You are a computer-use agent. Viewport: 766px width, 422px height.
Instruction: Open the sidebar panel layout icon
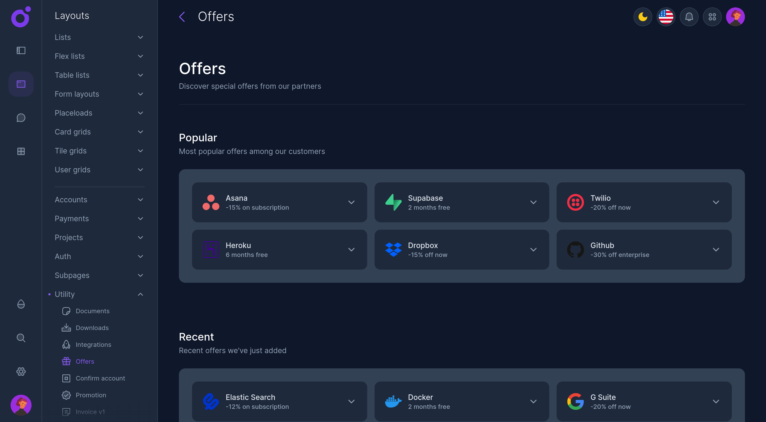point(21,50)
